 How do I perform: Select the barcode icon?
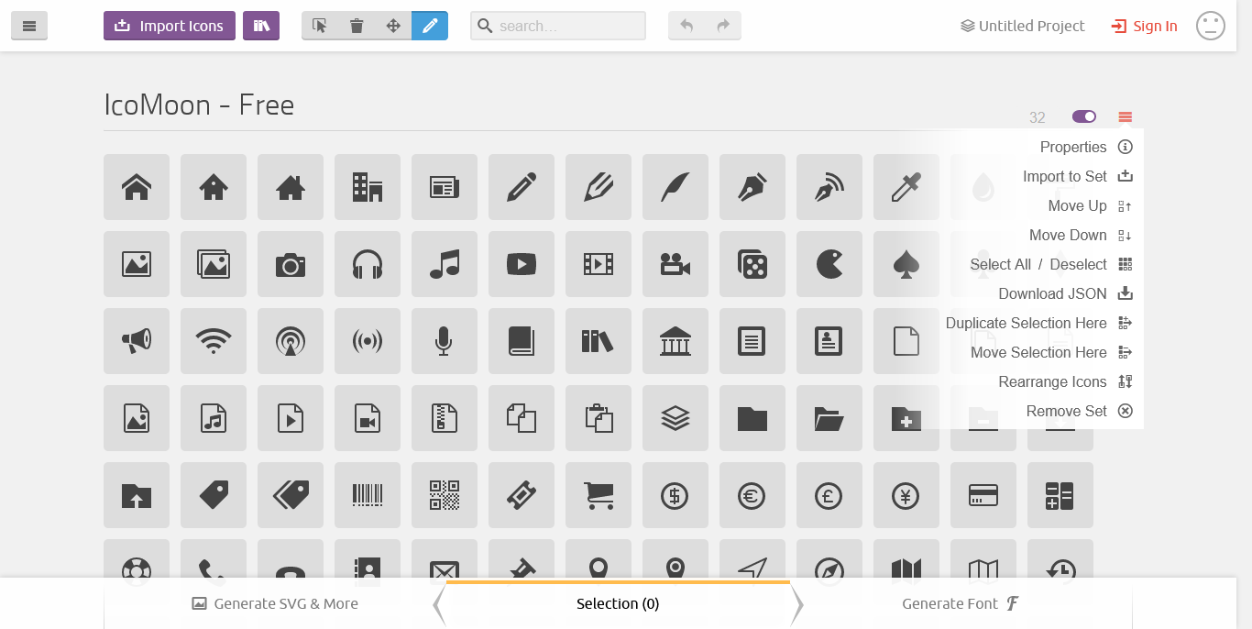click(x=368, y=495)
